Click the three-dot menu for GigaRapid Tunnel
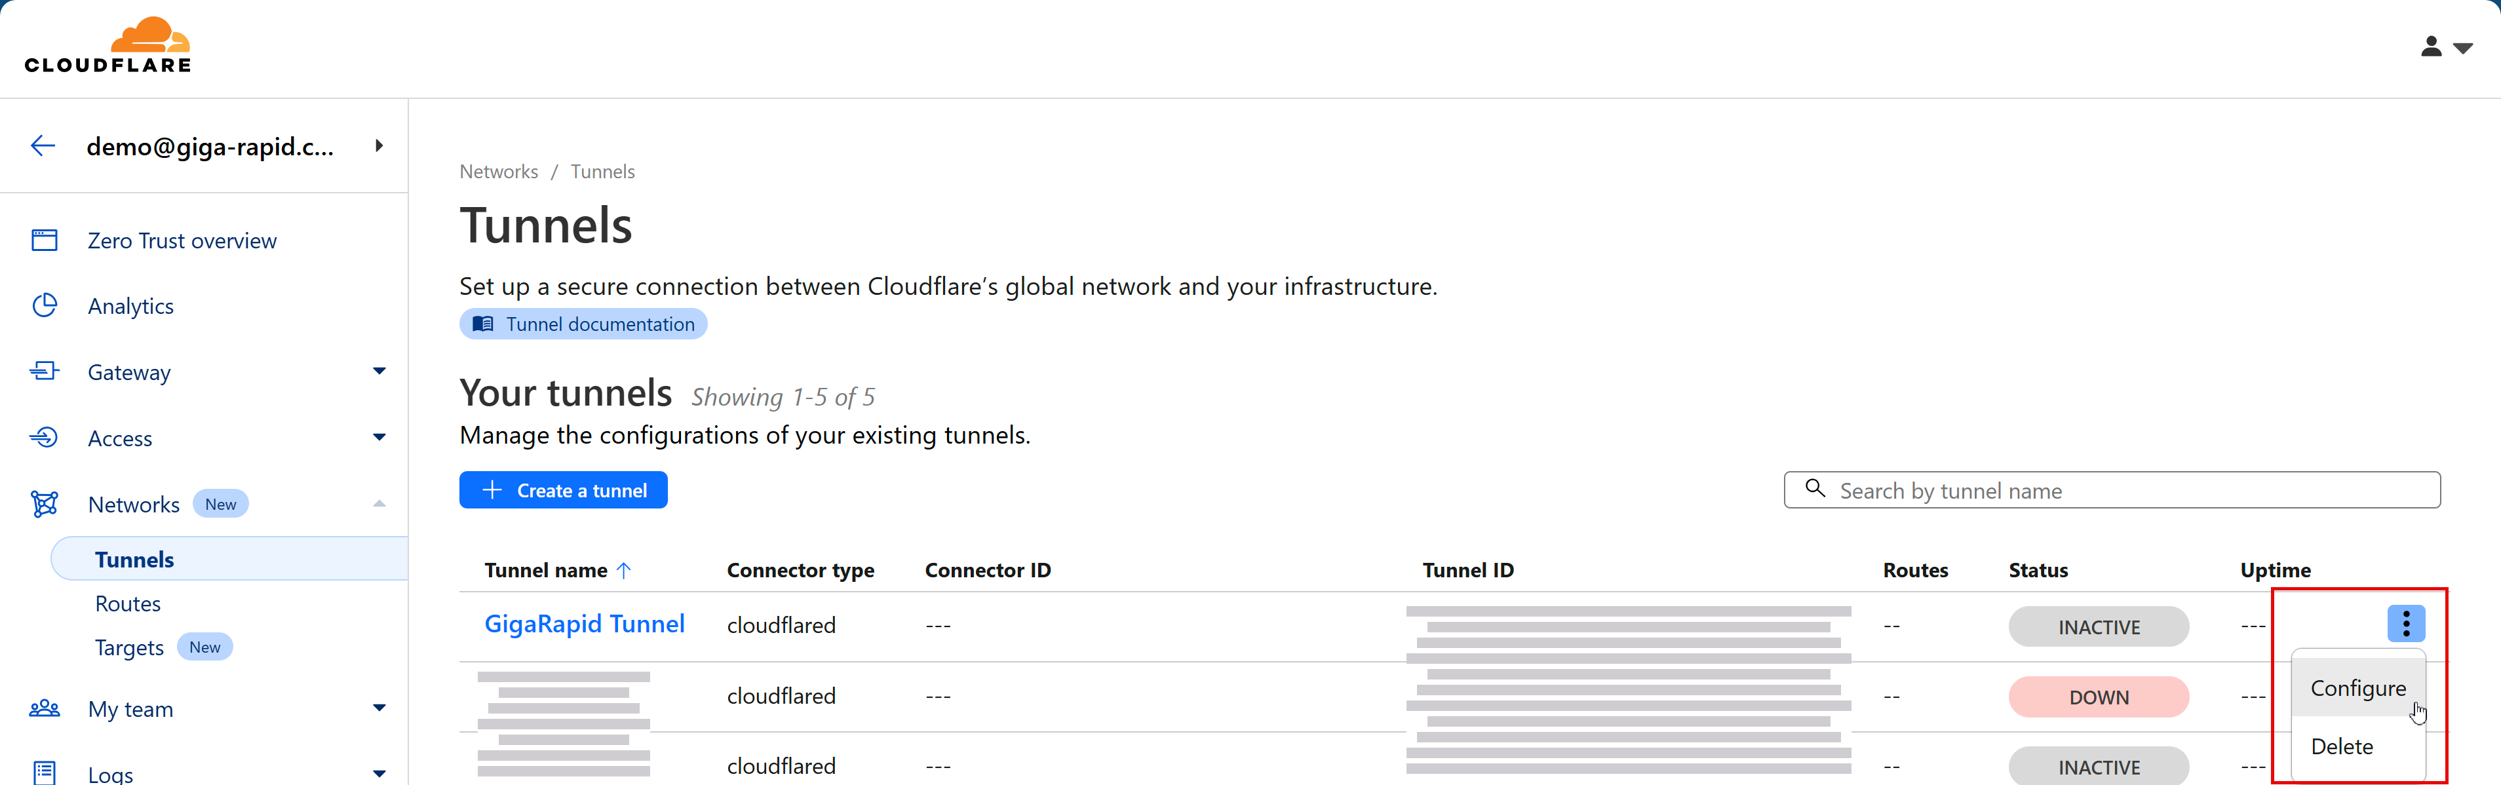Image resolution: width=2501 pixels, height=785 pixels. click(2406, 624)
